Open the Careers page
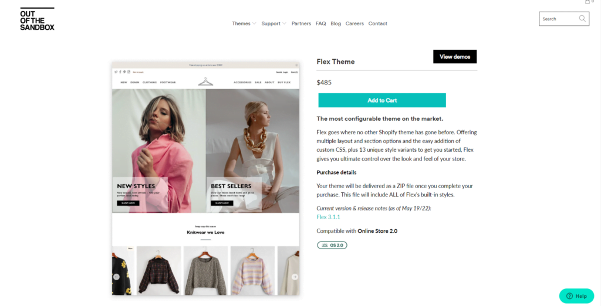This screenshot has height=306, width=601. tap(354, 23)
